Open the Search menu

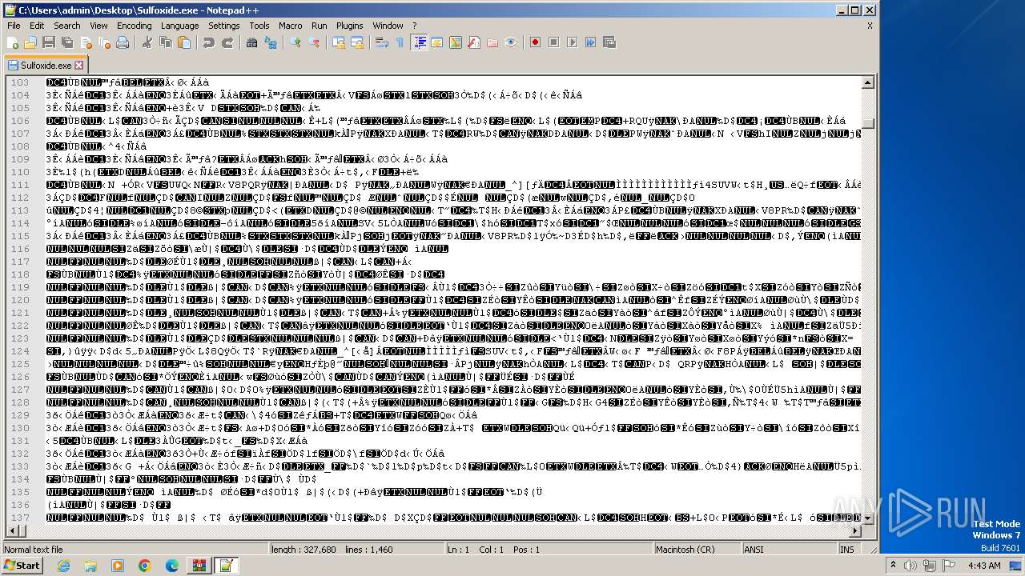click(67, 26)
